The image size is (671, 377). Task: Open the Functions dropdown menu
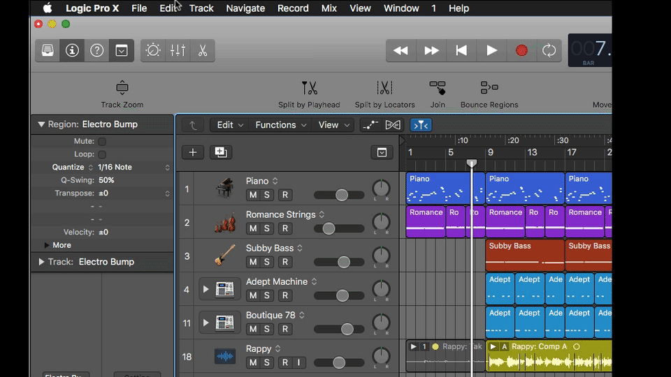tap(280, 125)
